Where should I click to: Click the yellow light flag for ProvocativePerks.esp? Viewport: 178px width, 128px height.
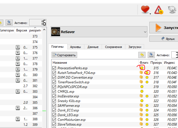tap(142, 68)
